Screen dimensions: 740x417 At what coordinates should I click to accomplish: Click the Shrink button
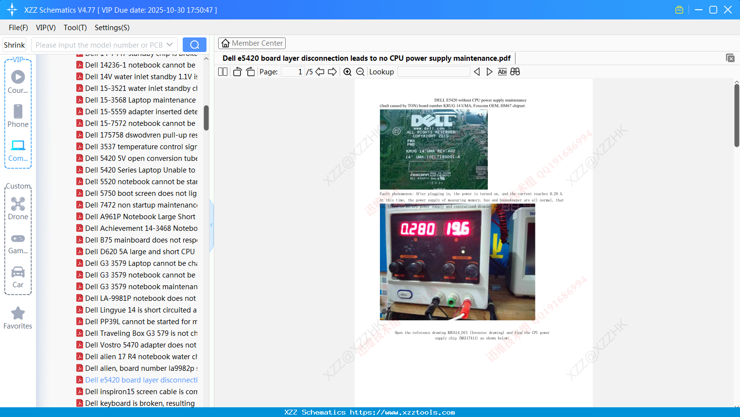[15, 45]
